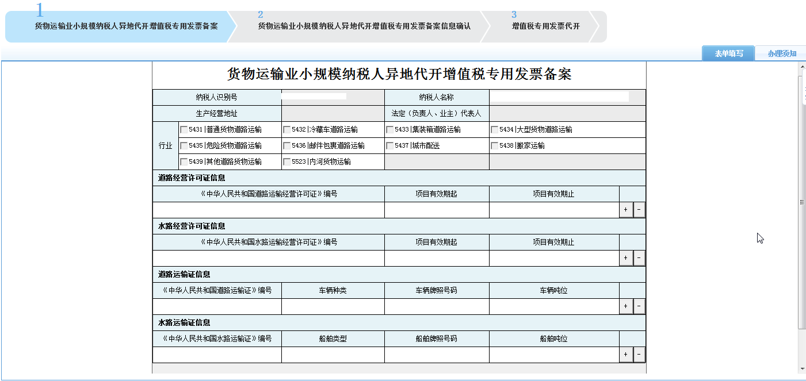Check the 5431 普通货物道路运输 checkbox
The height and width of the screenshot is (381, 806).
[183, 130]
